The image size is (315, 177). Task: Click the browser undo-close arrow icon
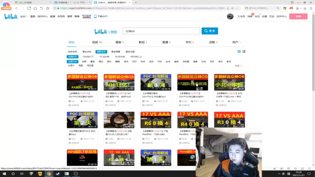click(41, 8)
